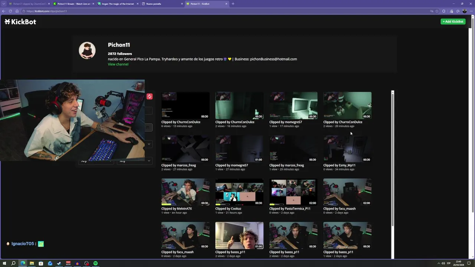
Task: Close the Imgur tab
Action: (x=138, y=4)
